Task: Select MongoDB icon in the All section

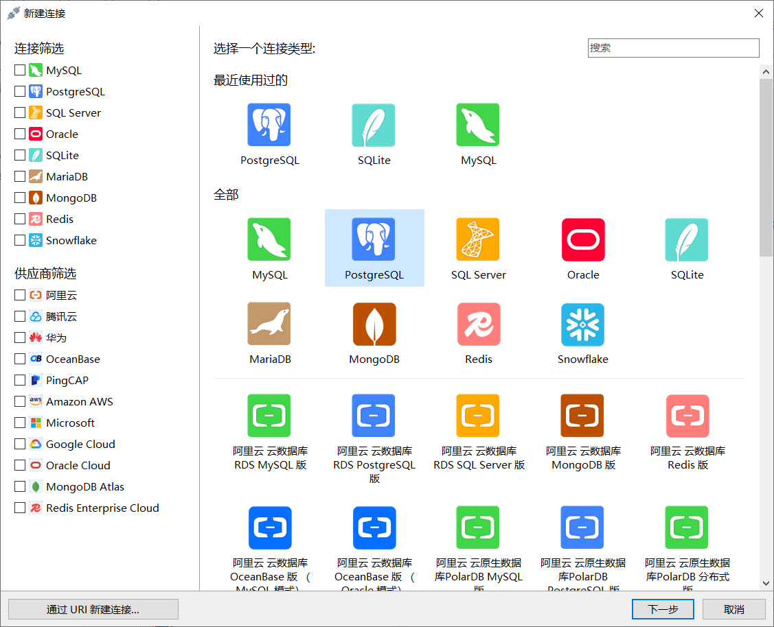Action: (x=374, y=324)
